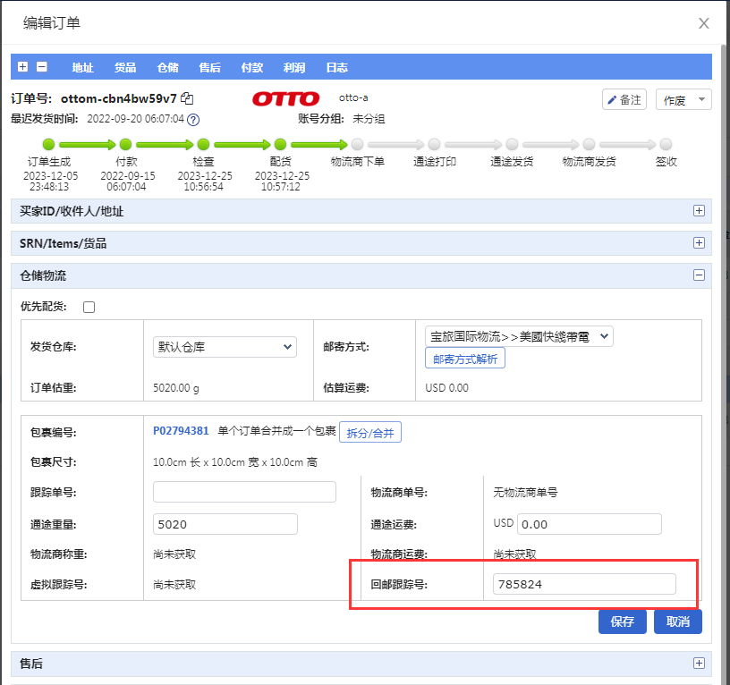Screen dimensions: 730x685
Task: Click the expand-all plus icon in toolbar
Action: tap(23, 67)
